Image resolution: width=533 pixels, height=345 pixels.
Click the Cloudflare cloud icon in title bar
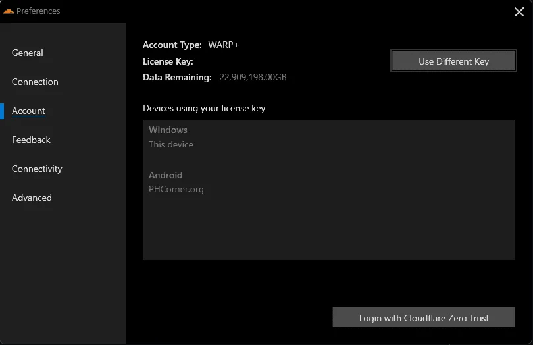coord(9,12)
